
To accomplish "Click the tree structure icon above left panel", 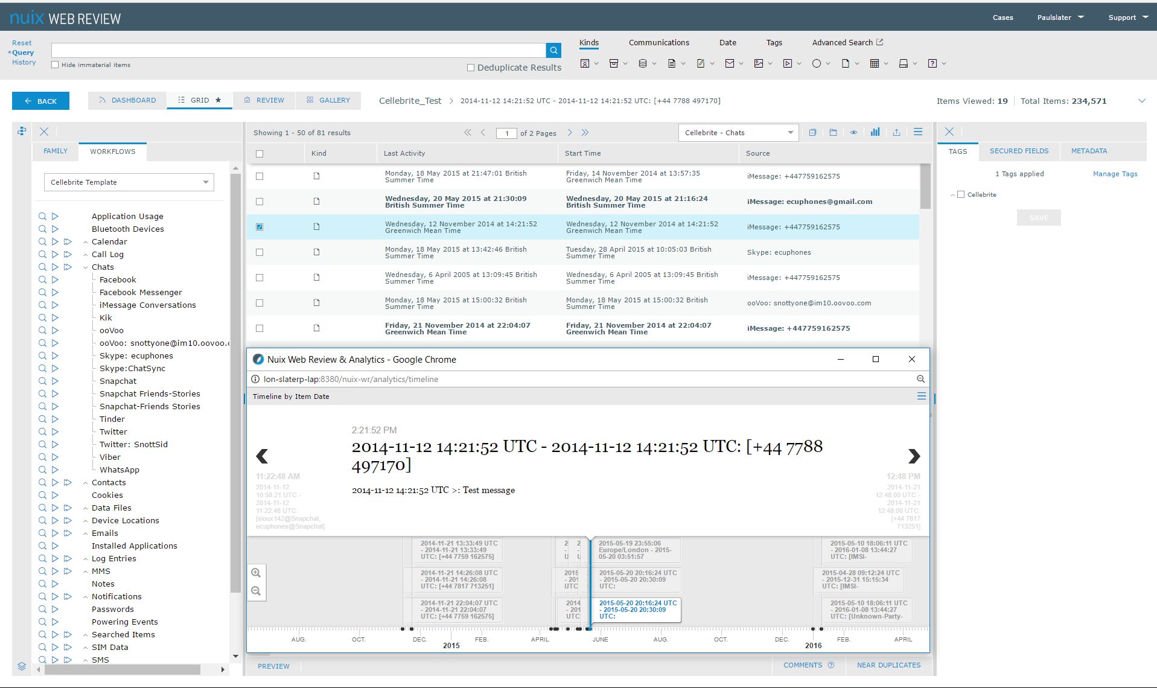I will point(22,131).
